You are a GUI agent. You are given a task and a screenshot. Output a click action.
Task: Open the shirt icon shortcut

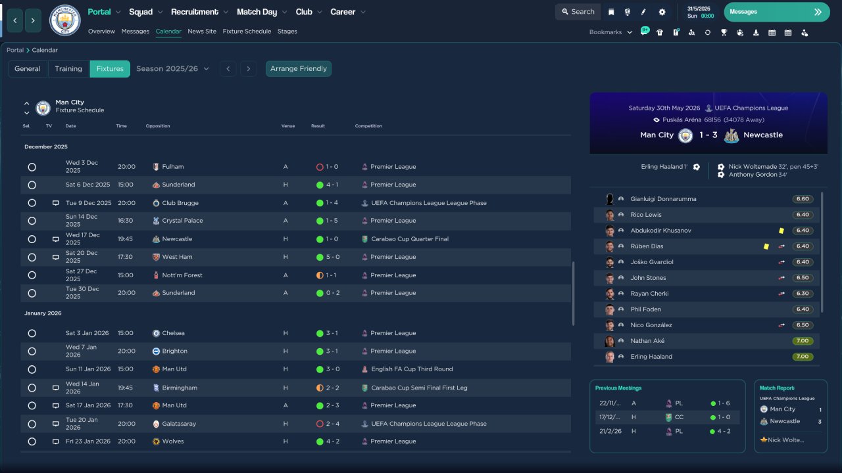[x=660, y=32]
